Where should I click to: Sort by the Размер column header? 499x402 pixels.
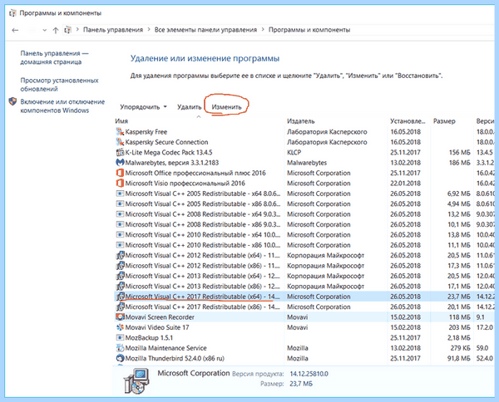coord(444,121)
